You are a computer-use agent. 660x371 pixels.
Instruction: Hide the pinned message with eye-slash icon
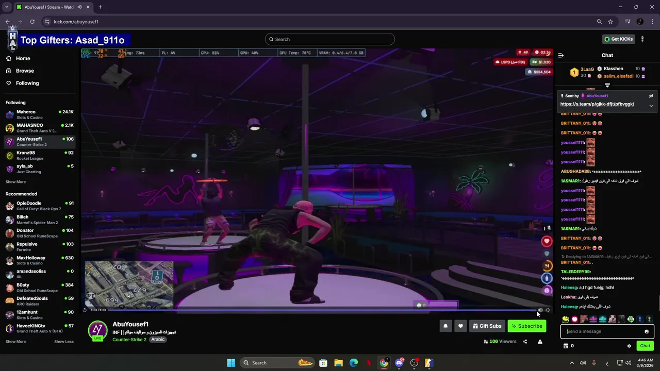[x=651, y=96]
